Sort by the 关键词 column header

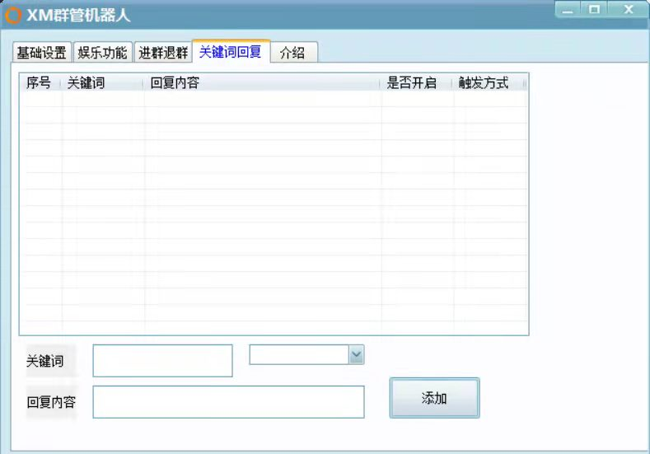[x=102, y=82]
